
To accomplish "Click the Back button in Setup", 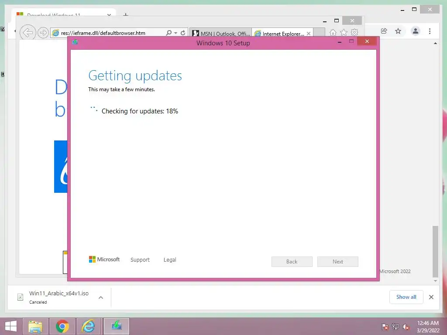I will 292,262.
